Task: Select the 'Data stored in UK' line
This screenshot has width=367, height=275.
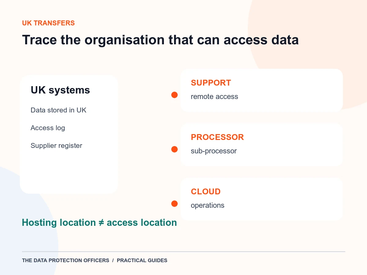Action: tap(58, 110)
